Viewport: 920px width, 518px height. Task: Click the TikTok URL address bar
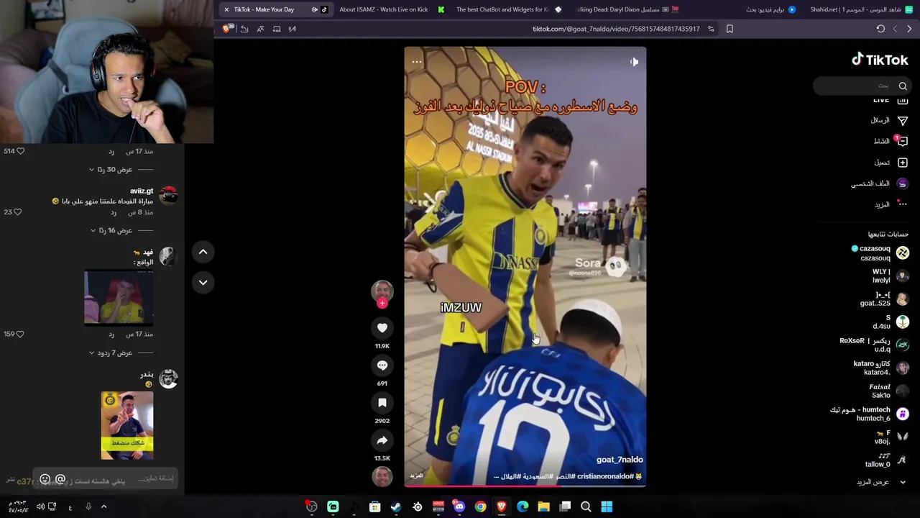(x=616, y=29)
